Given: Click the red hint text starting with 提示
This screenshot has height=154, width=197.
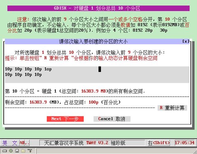Looking at the screenshot, I should tap(81, 58).
